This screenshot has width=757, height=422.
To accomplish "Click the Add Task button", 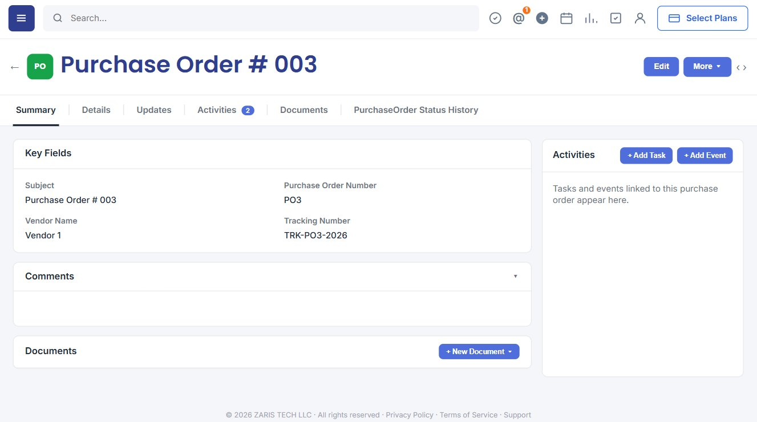I will tap(646, 155).
